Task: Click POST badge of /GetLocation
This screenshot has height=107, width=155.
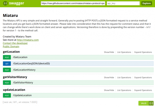Action: [x=7, y=57]
